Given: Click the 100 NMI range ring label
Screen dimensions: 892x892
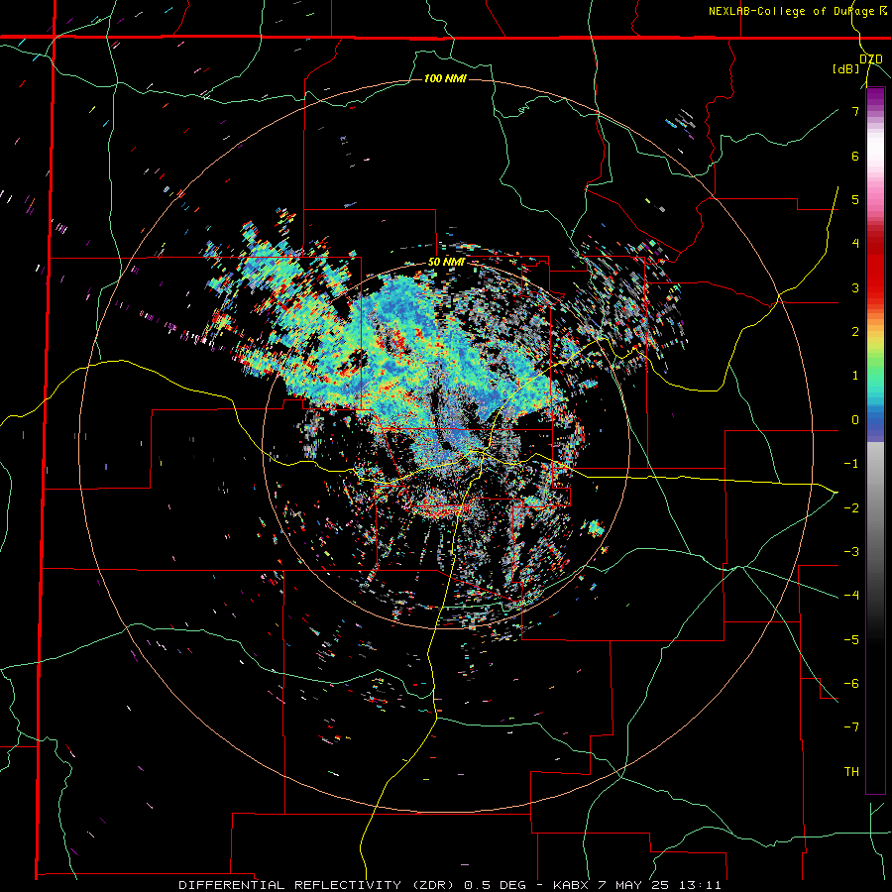Looking at the screenshot, I should tap(445, 78).
